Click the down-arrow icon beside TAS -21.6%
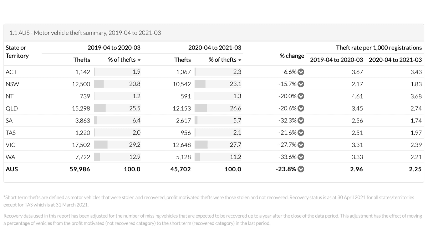This screenshot has width=428, height=240. (301, 132)
